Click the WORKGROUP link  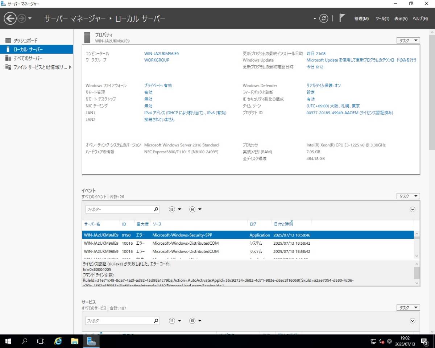pos(157,60)
